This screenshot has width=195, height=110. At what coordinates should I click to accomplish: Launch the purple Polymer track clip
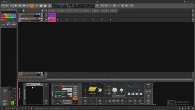(49, 14)
